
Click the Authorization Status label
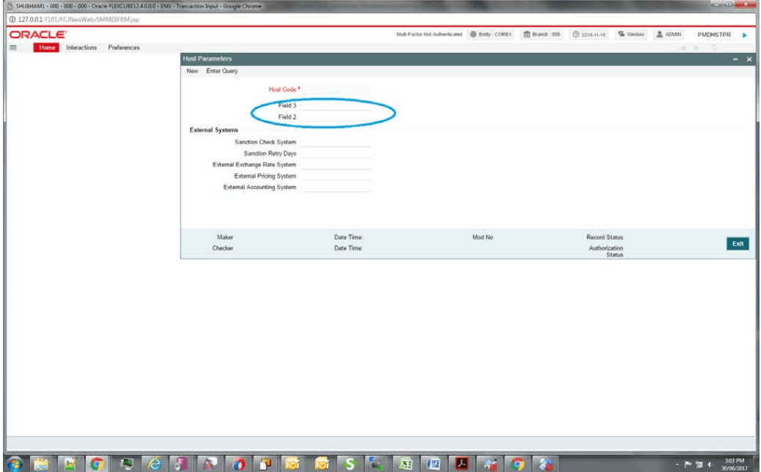click(606, 251)
